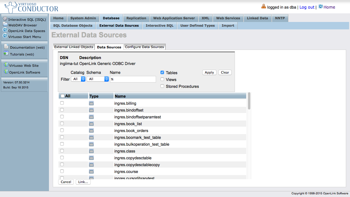Click table icon for ingres.book_orders
Screen dimensions: 350x197
pos(91,131)
